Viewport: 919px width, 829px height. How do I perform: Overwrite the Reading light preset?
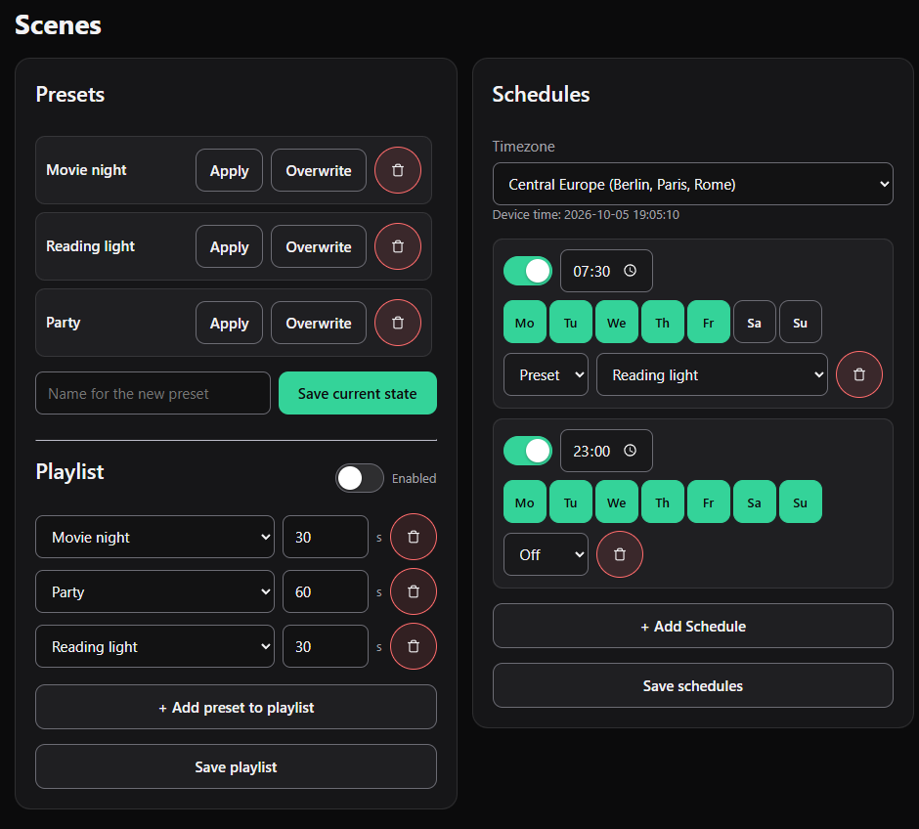(x=319, y=246)
